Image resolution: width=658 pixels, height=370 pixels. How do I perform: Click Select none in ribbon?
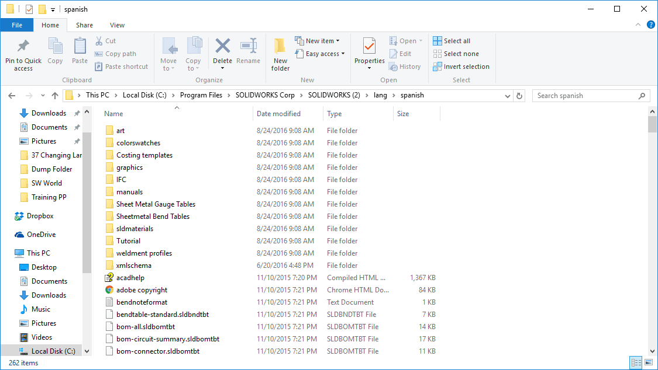(x=456, y=54)
